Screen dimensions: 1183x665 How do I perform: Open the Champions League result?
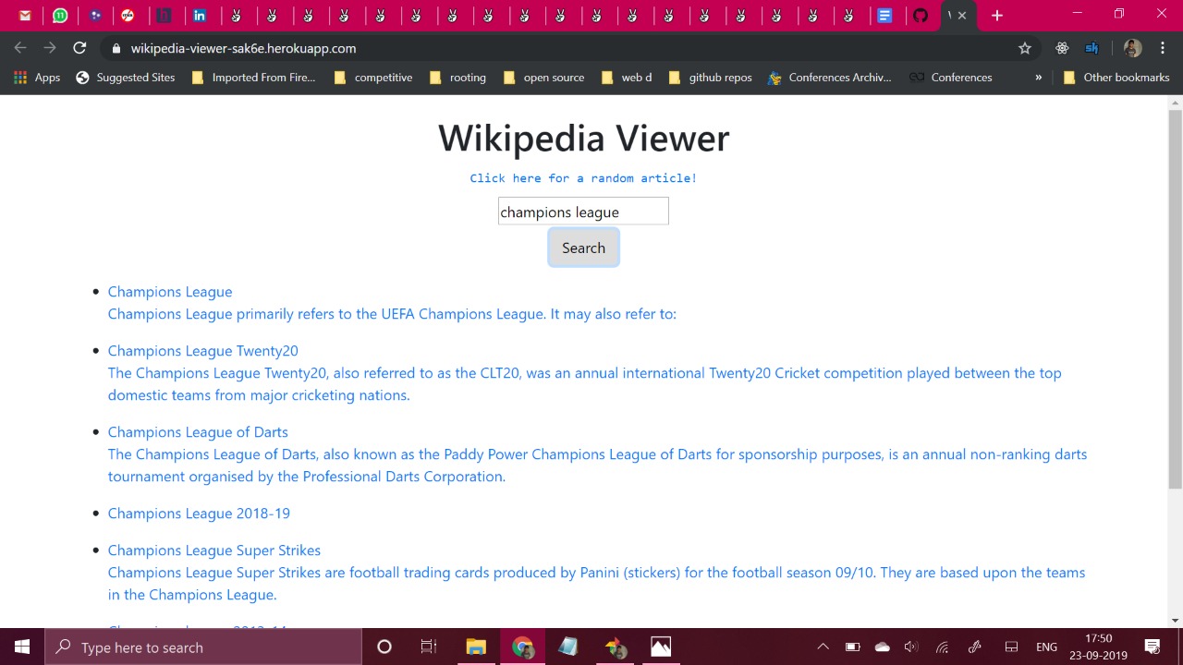click(170, 292)
